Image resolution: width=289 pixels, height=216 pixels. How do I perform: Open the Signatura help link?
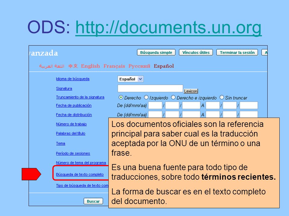[x=64, y=88]
